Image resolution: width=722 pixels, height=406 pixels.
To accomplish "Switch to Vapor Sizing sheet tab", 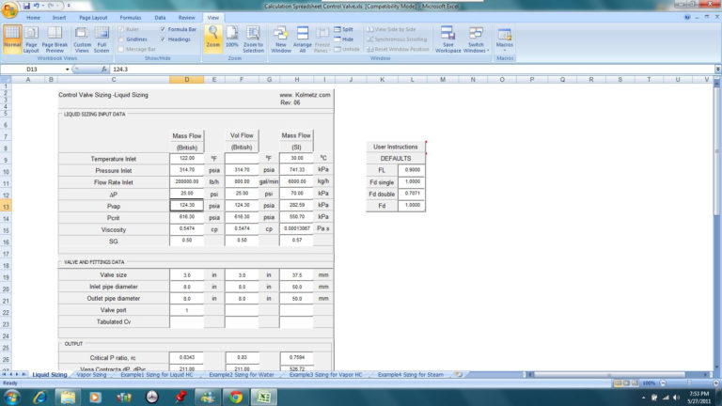I will [x=91, y=374].
